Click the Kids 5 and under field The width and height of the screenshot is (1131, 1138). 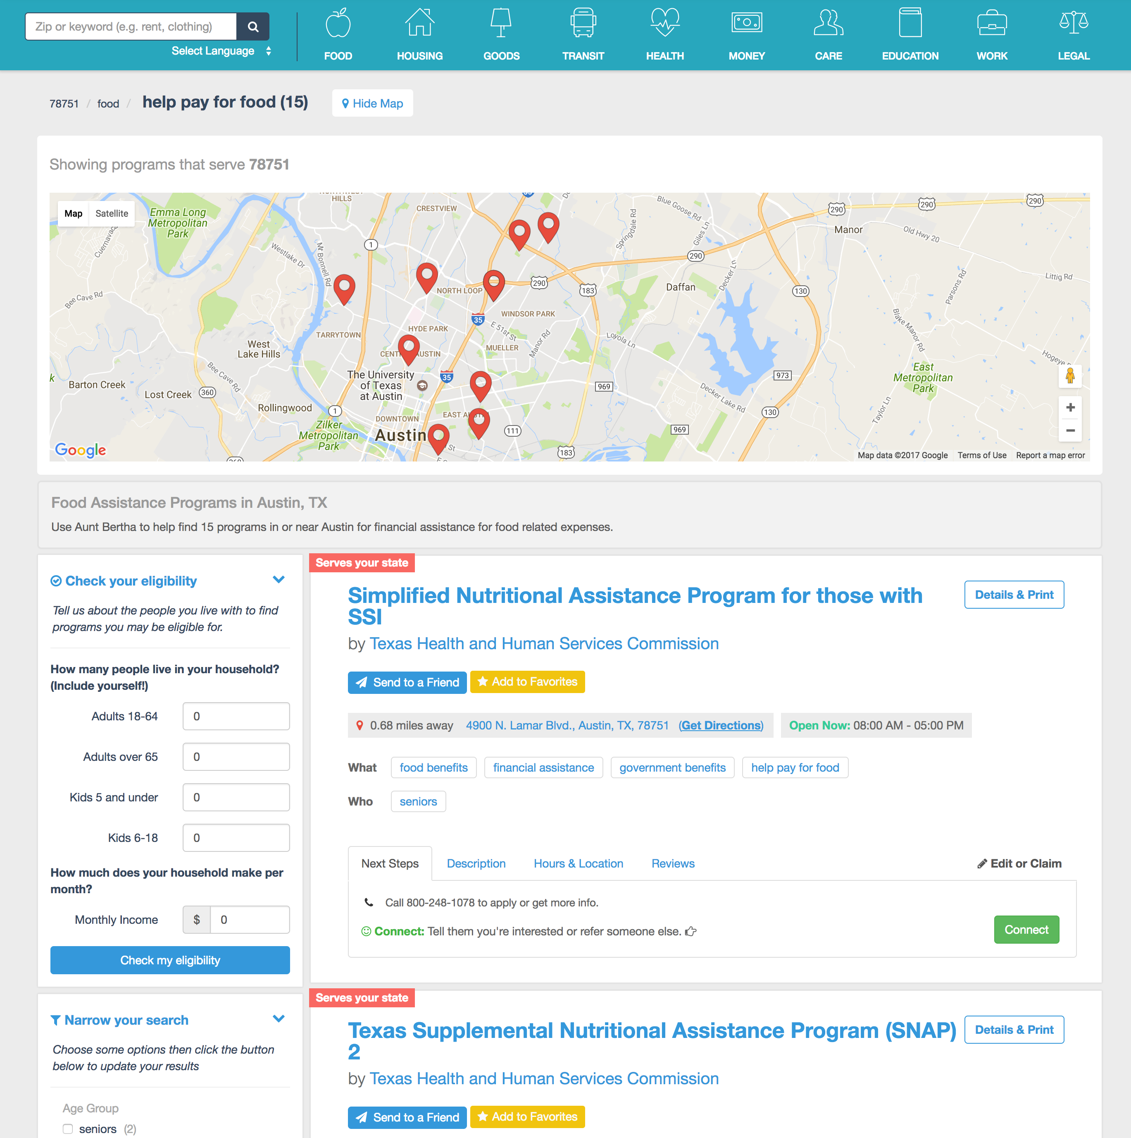pos(236,798)
